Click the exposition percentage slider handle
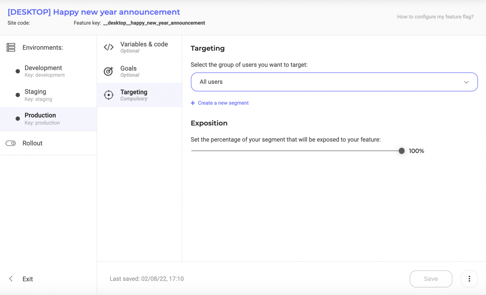This screenshot has width=486, height=295. [x=401, y=151]
